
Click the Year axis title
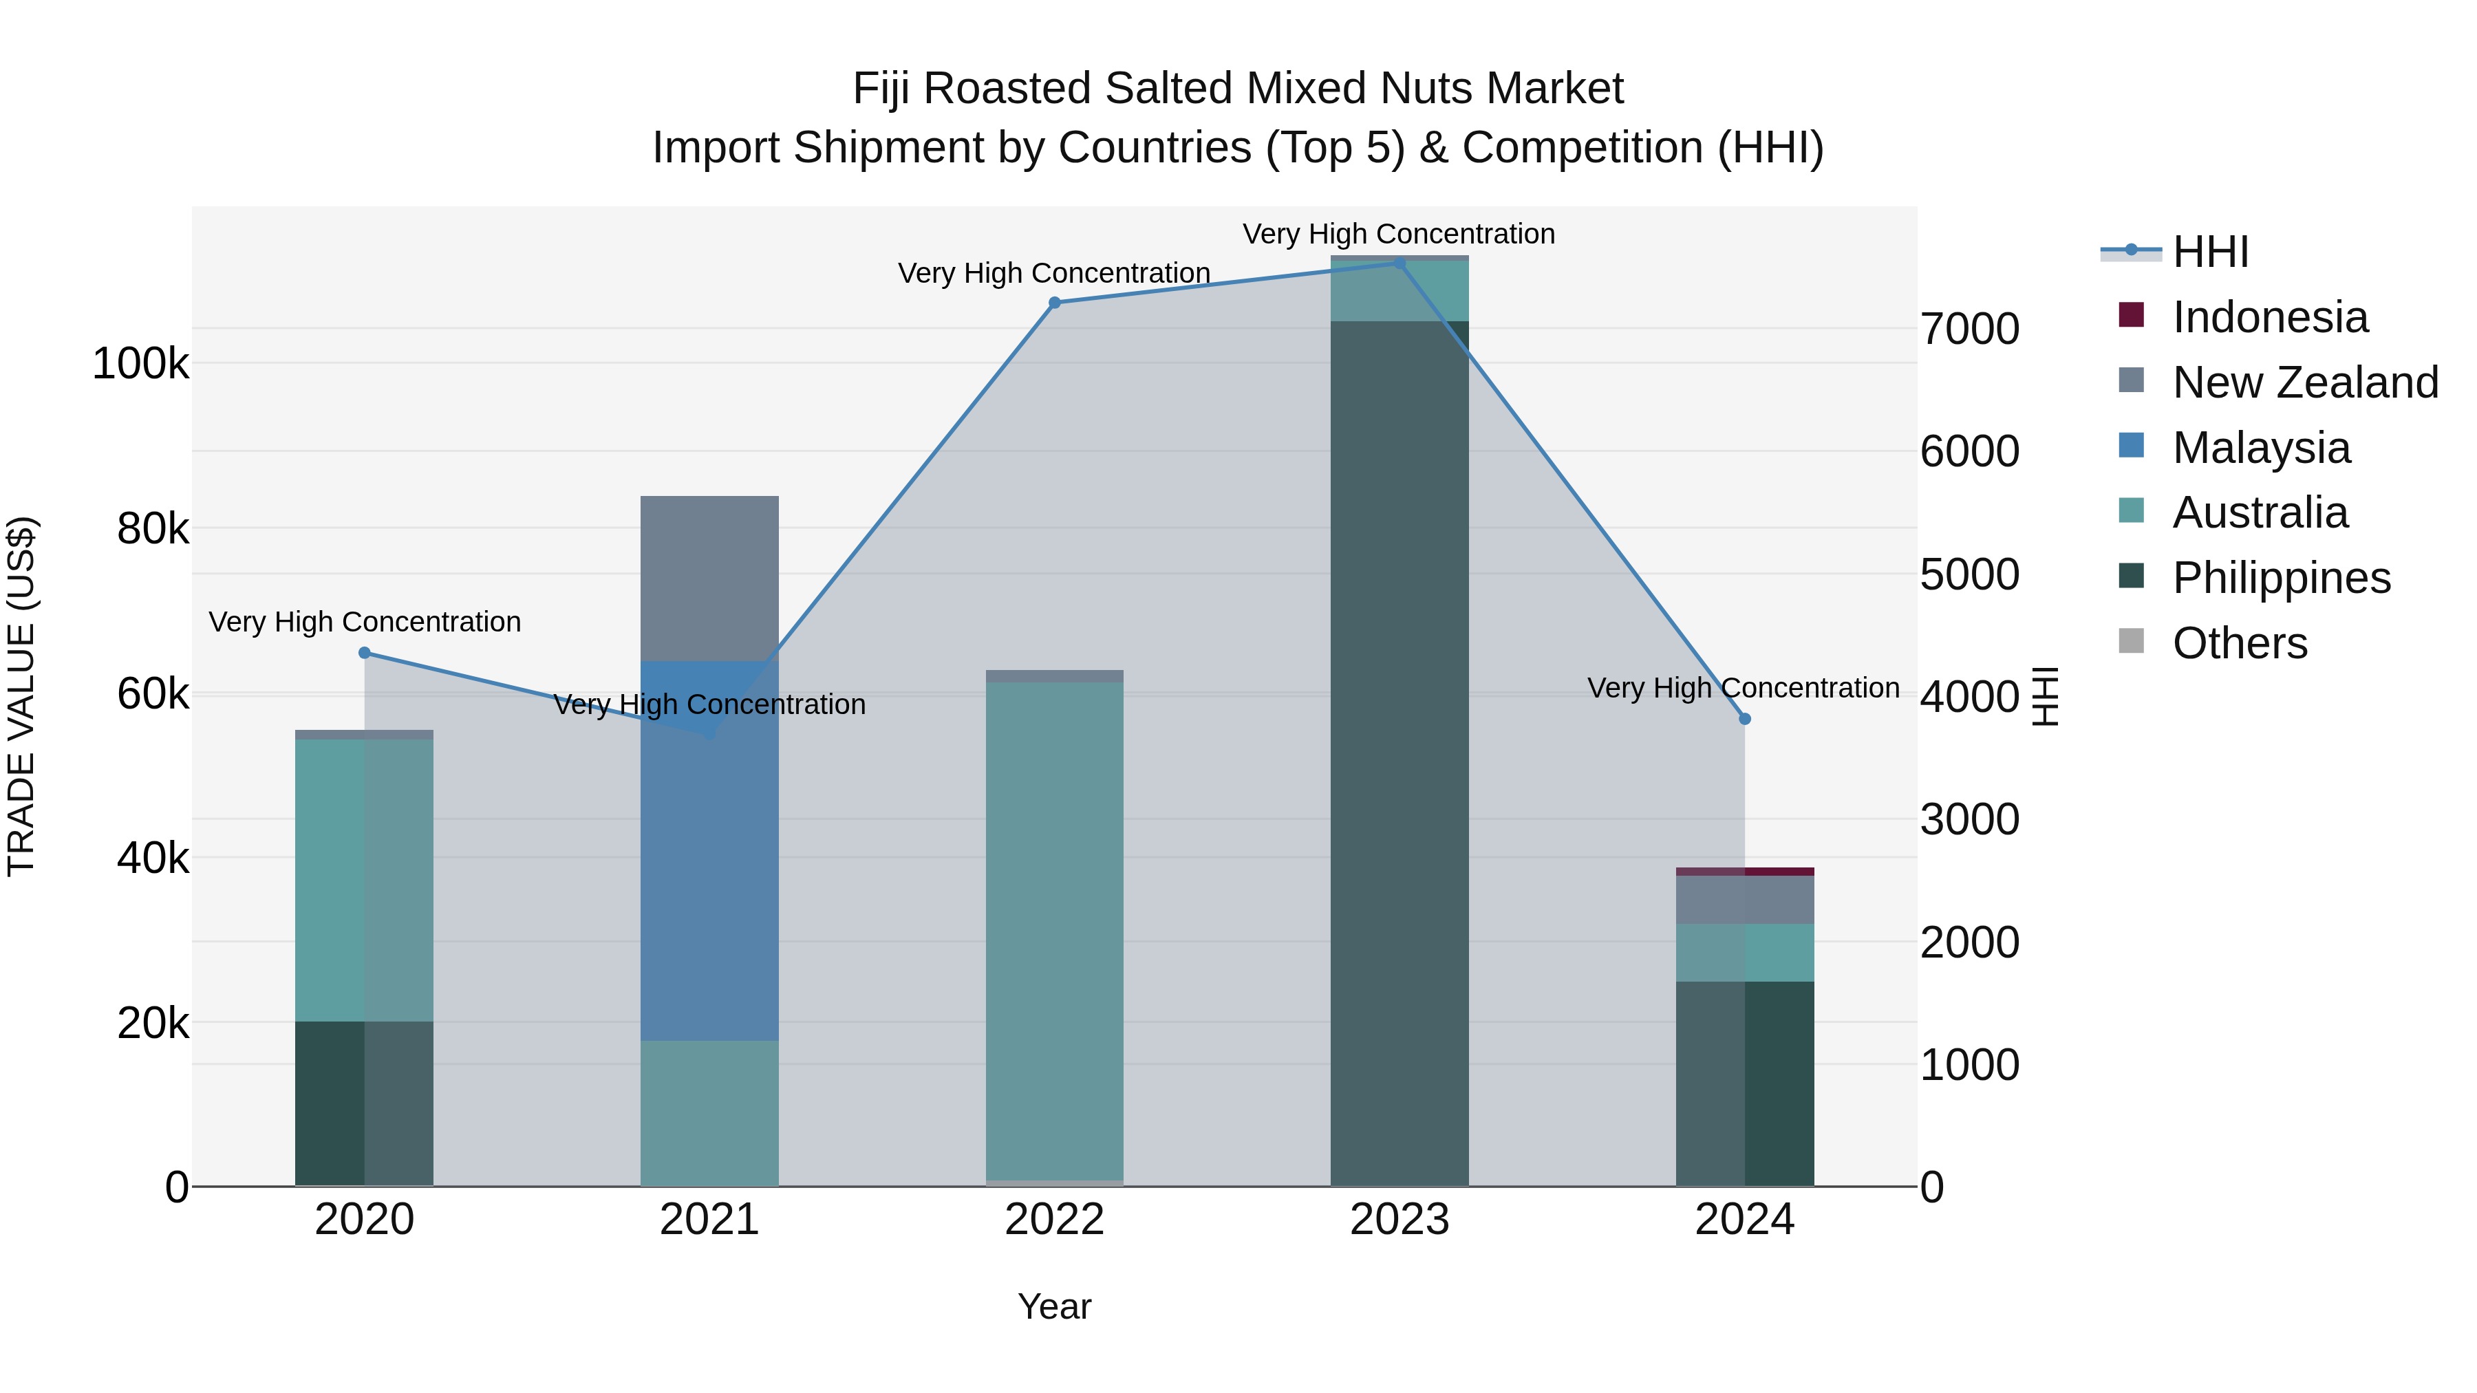pyautogui.click(x=1055, y=1308)
